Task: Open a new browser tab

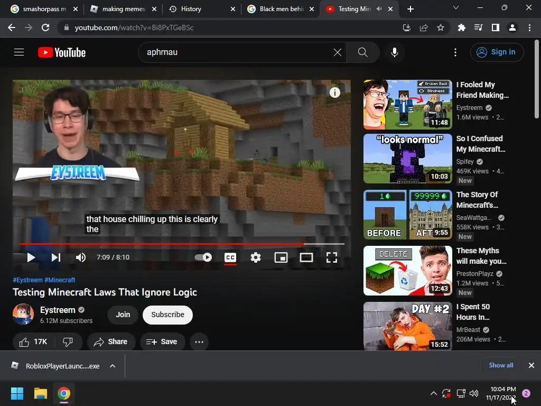Action: [410, 9]
